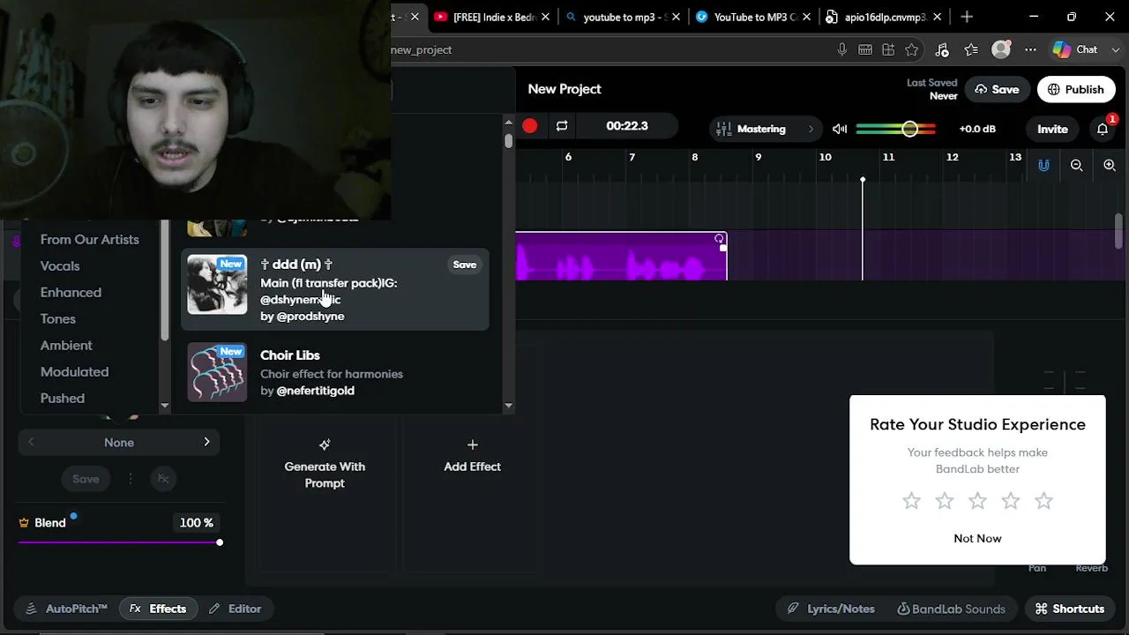The height and width of the screenshot is (635, 1129).
Task: Select the Modulated preset category
Action: pyautogui.click(x=74, y=371)
